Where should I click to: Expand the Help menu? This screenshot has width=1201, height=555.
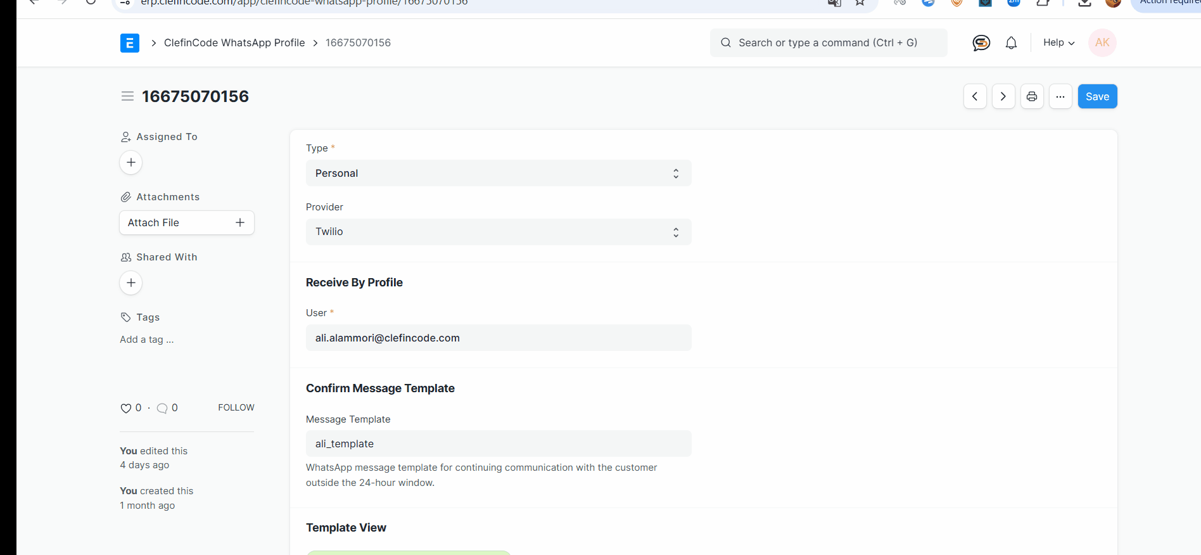click(x=1058, y=43)
